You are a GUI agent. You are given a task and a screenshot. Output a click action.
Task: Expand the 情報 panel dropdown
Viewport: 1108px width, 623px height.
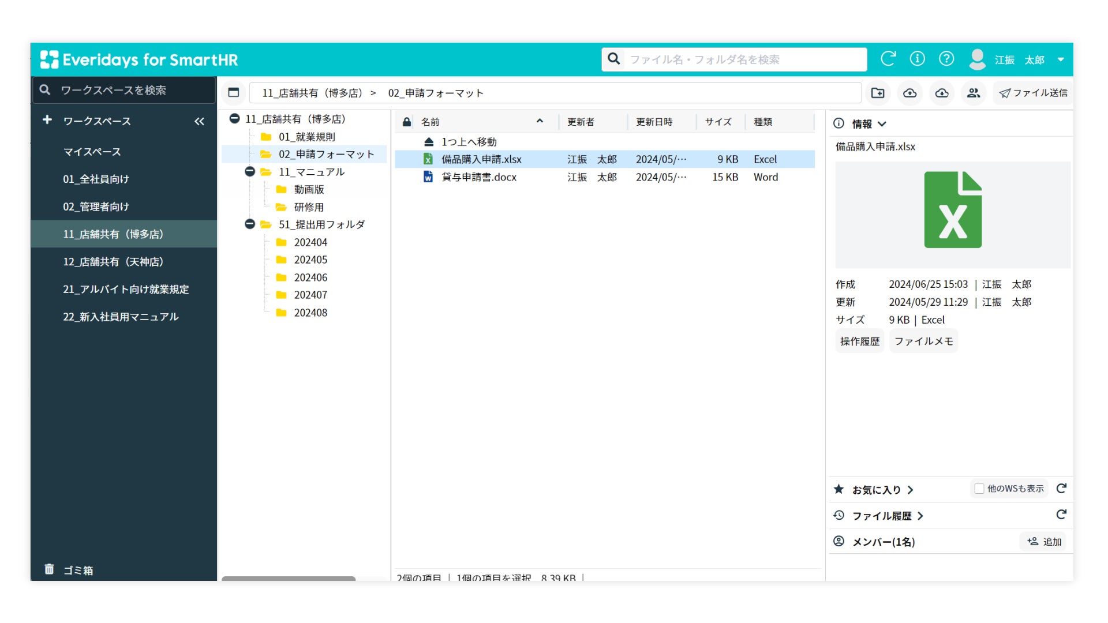tap(882, 124)
